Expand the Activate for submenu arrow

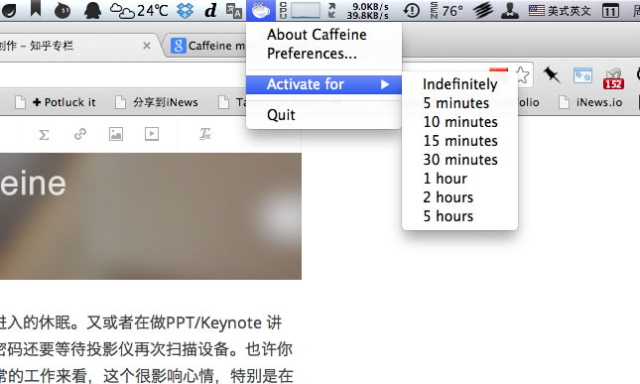[384, 84]
